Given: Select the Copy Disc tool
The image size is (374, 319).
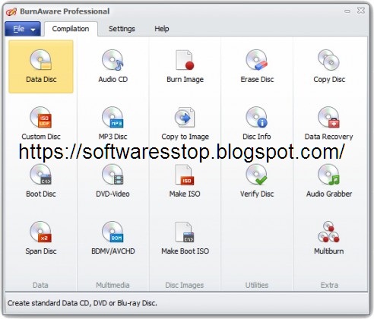Looking at the screenshot, I should (329, 67).
